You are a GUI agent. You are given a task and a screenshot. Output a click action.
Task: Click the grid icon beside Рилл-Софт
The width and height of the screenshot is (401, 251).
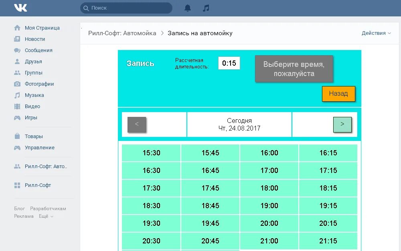click(x=17, y=185)
